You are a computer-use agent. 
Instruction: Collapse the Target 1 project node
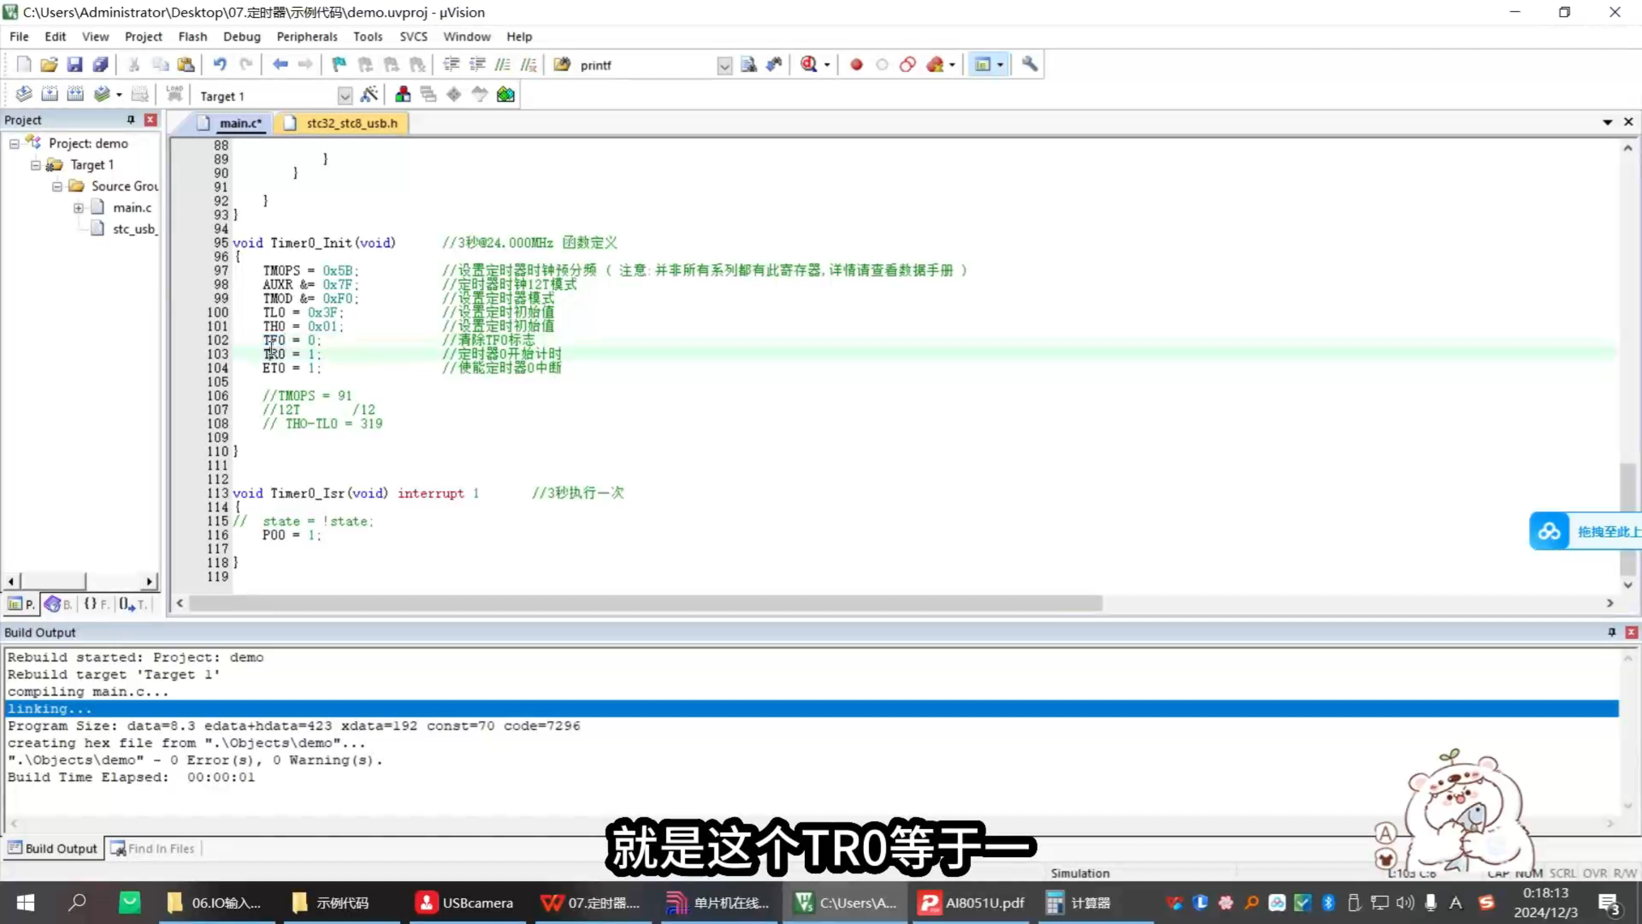coord(35,165)
